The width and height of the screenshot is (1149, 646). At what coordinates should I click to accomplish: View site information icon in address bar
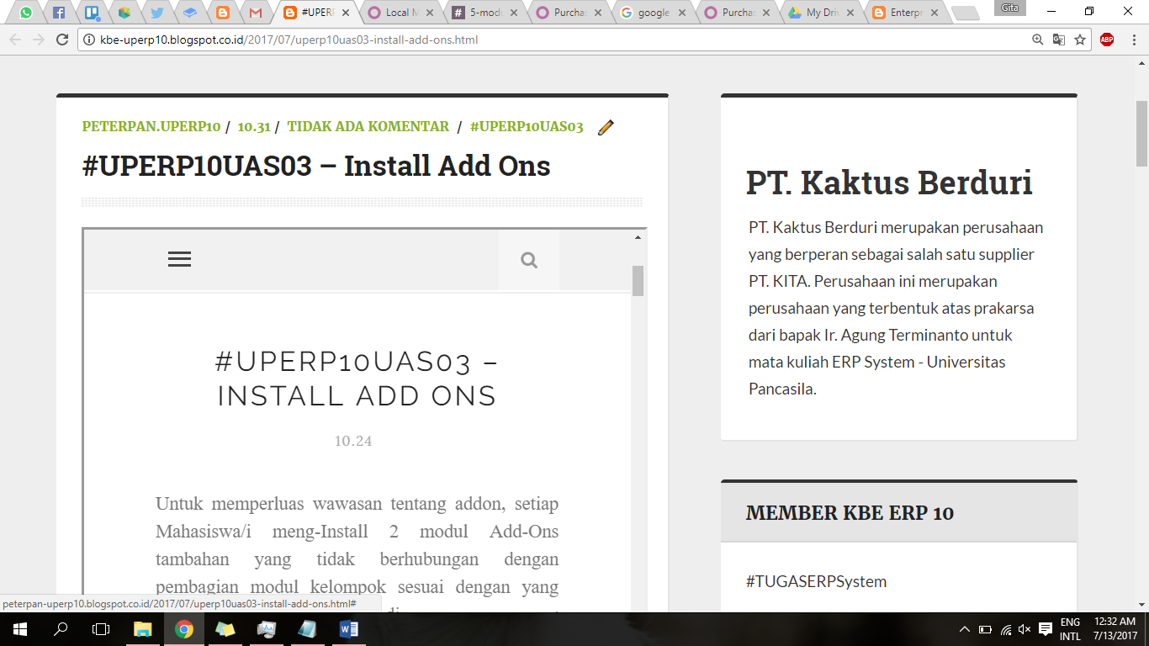click(x=89, y=40)
